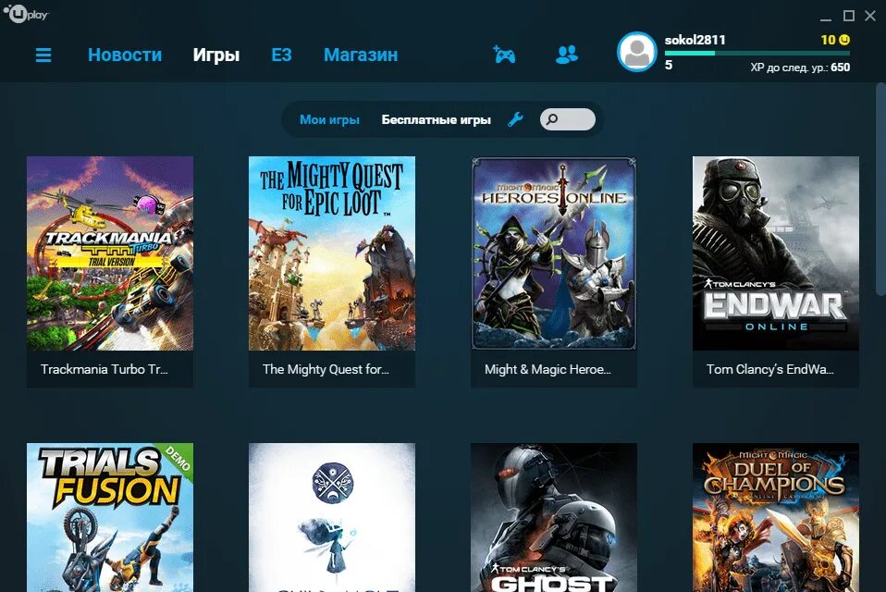Image resolution: width=886 pixels, height=592 pixels.
Task: Open the E3 tab
Action: click(x=281, y=55)
